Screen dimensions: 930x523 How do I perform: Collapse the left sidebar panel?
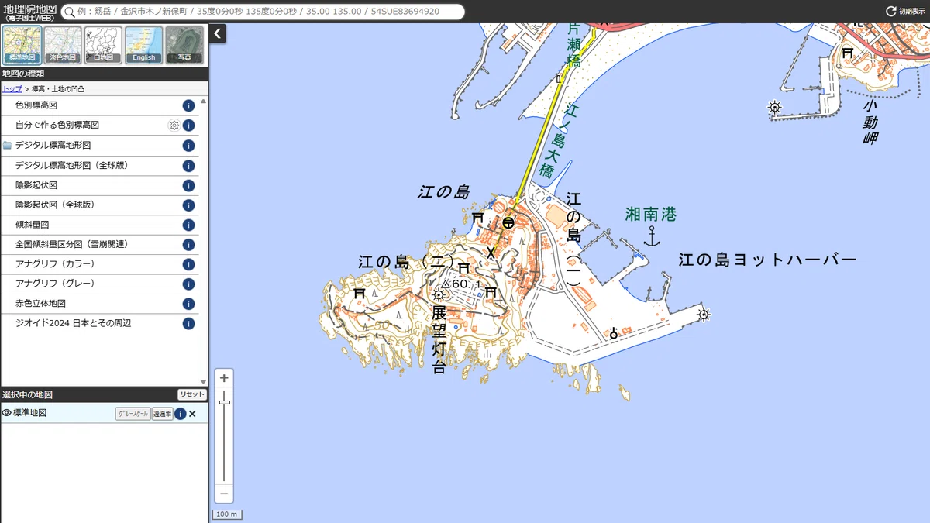(x=218, y=33)
